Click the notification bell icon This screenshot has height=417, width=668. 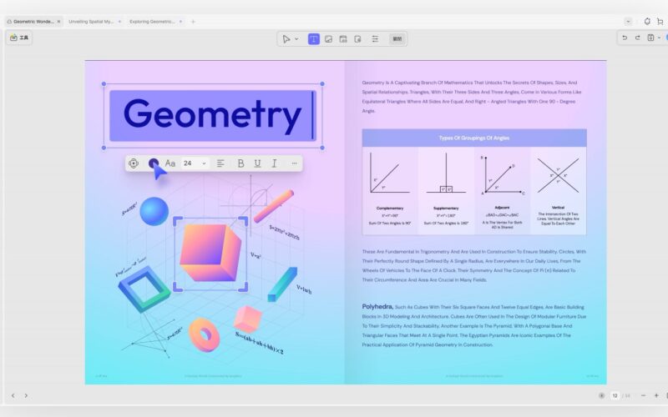click(x=647, y=21)
